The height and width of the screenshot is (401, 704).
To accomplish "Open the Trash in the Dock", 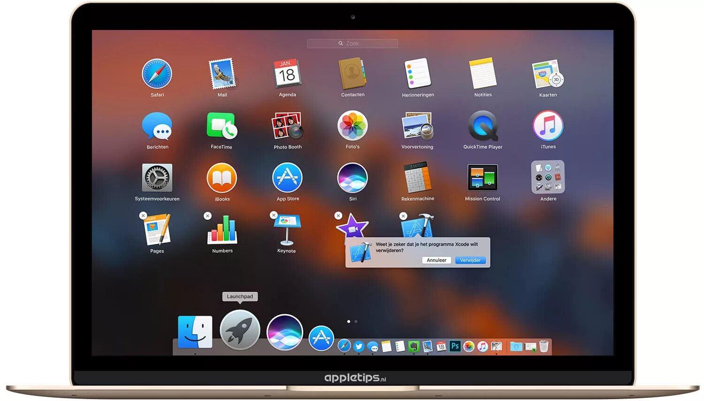I will pos(543,346).
